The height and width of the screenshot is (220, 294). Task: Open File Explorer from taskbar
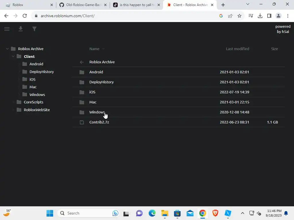tap(165, 213)
